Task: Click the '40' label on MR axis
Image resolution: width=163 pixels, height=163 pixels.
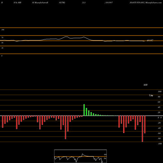Action: tap(159, 107)
